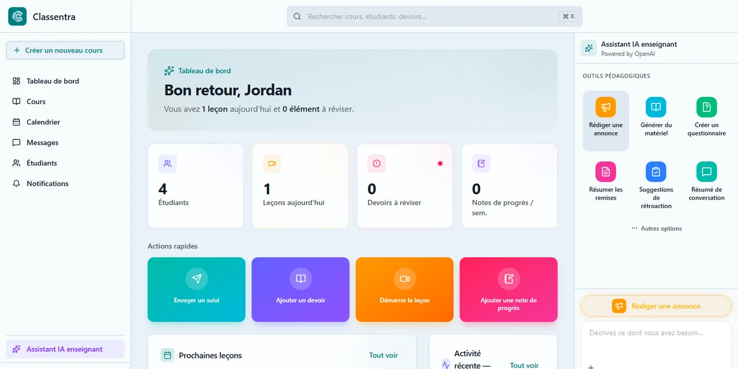Click the "Powered by OpenAI" text
Viewport: 738px width, 369px height.
(x=628, y=54)
